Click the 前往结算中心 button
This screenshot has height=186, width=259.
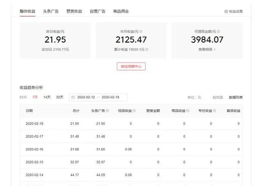[131, 66]
